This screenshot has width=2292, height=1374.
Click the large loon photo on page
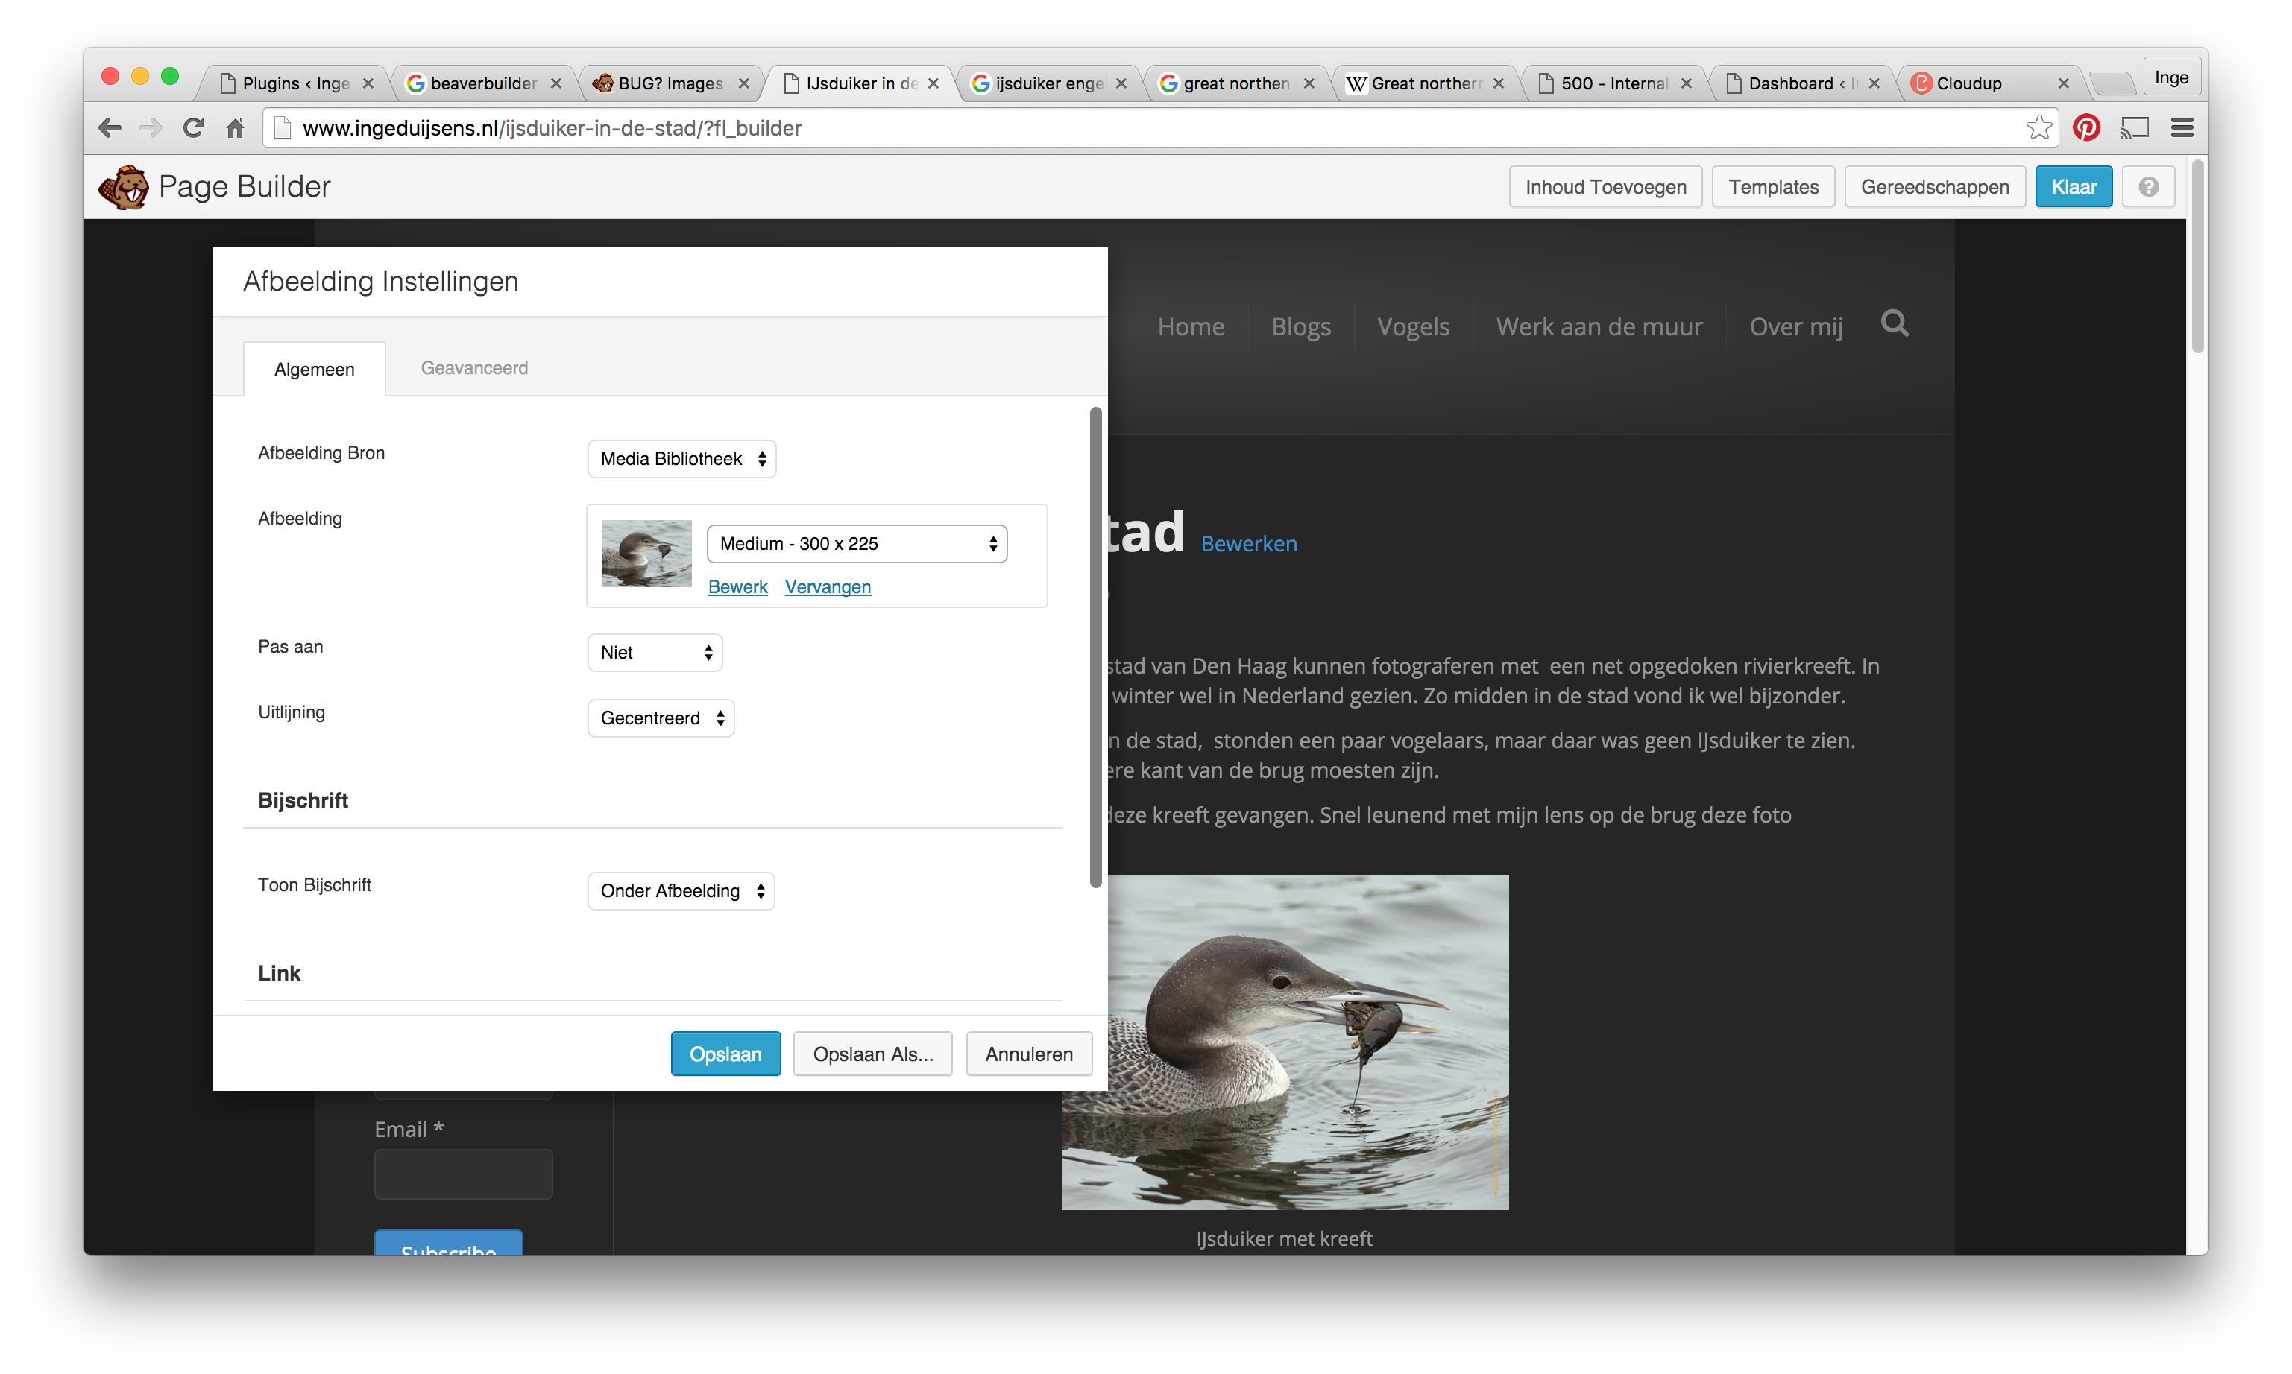click(x=1308, y=1042)
